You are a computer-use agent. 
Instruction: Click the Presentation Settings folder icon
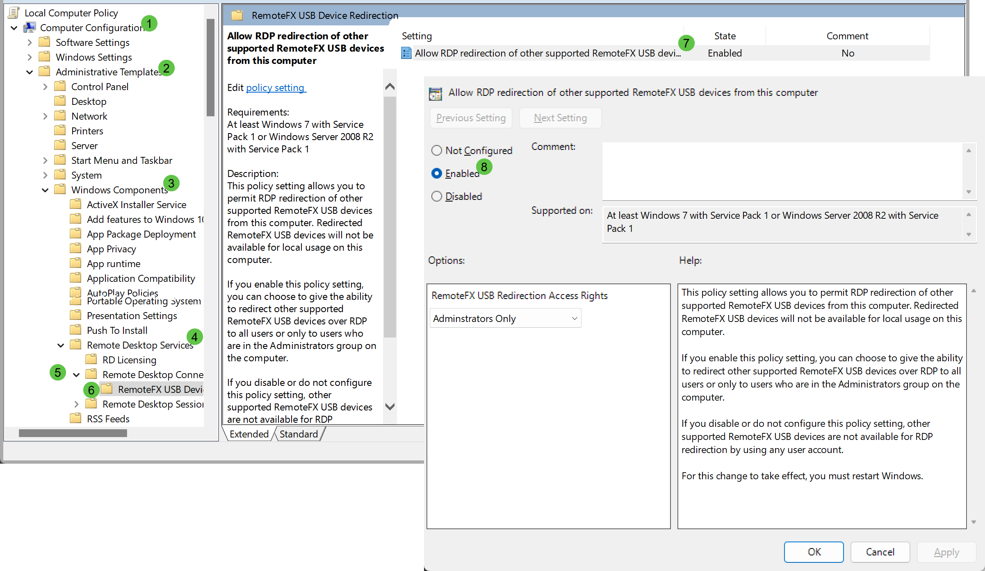[75, 315]
